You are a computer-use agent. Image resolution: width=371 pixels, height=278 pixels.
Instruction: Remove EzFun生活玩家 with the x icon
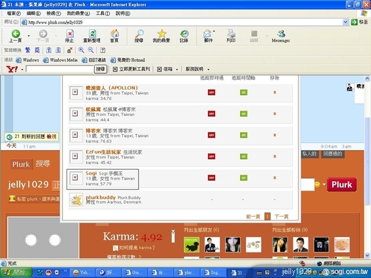pyautogui.click(x=275, y=156)
